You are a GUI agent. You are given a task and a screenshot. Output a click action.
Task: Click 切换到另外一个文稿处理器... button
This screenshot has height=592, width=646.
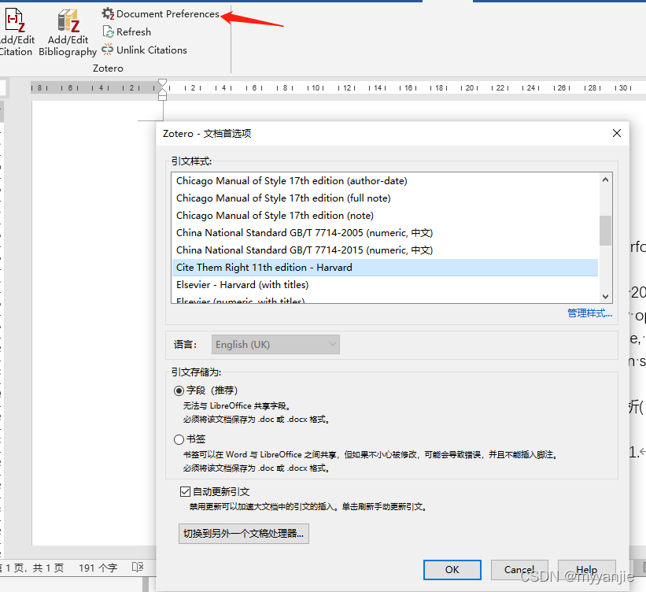[x=243, y=534]
